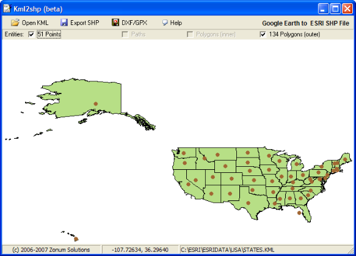Click the '51 Points' label text
The width and height of the screenshot is (356, 256).
point(49,34)
